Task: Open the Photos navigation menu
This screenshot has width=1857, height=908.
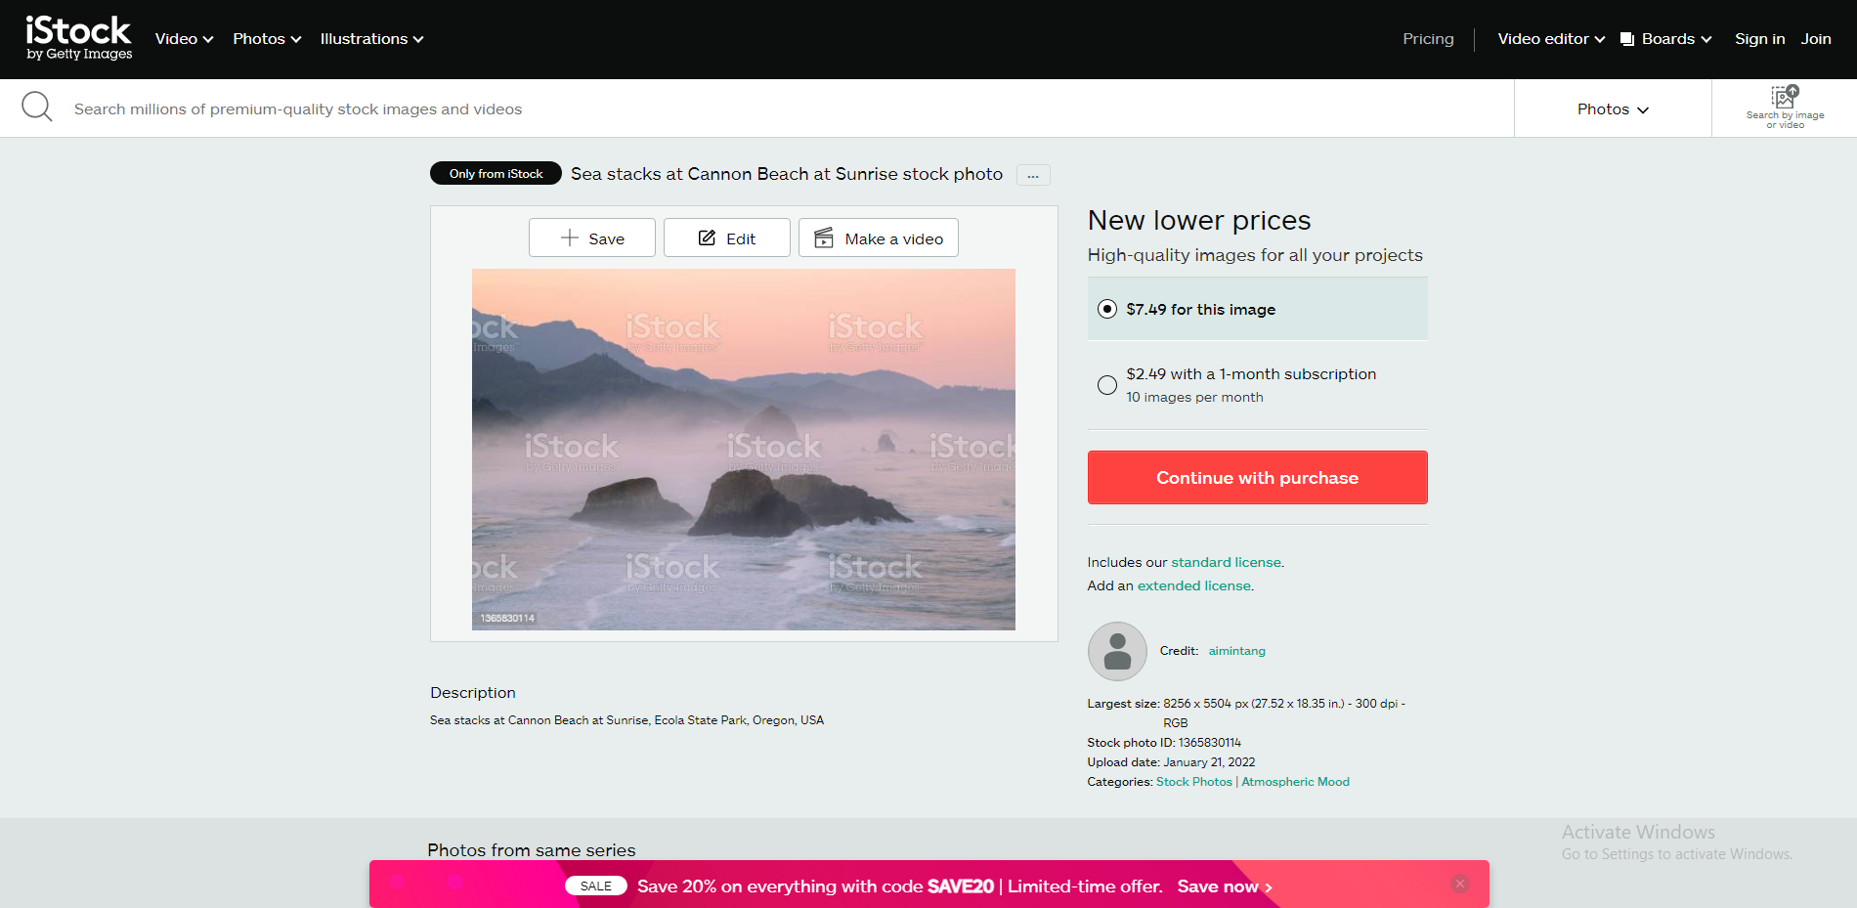Action: 266,38
